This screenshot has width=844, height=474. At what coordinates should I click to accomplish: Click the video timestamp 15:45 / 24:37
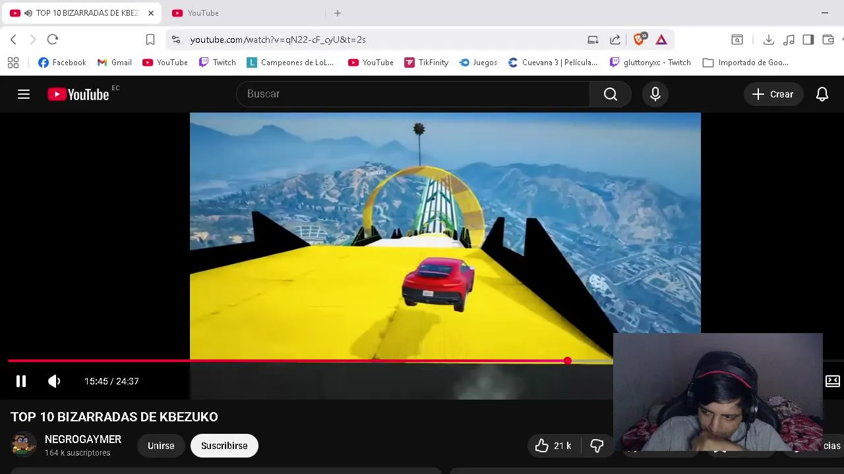(x=111, y=381)
